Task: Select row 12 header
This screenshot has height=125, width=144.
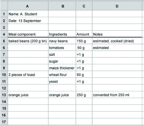Action: 4,88
